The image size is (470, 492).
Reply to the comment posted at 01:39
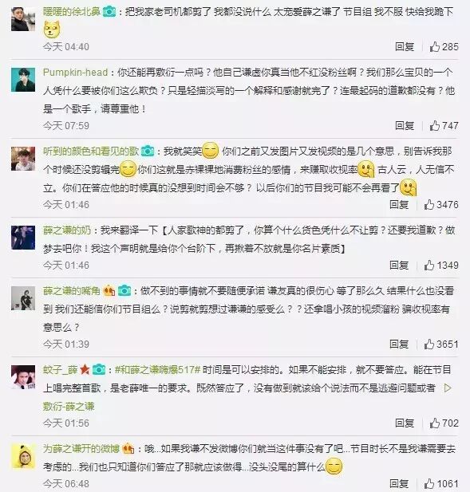pos(399,344)
